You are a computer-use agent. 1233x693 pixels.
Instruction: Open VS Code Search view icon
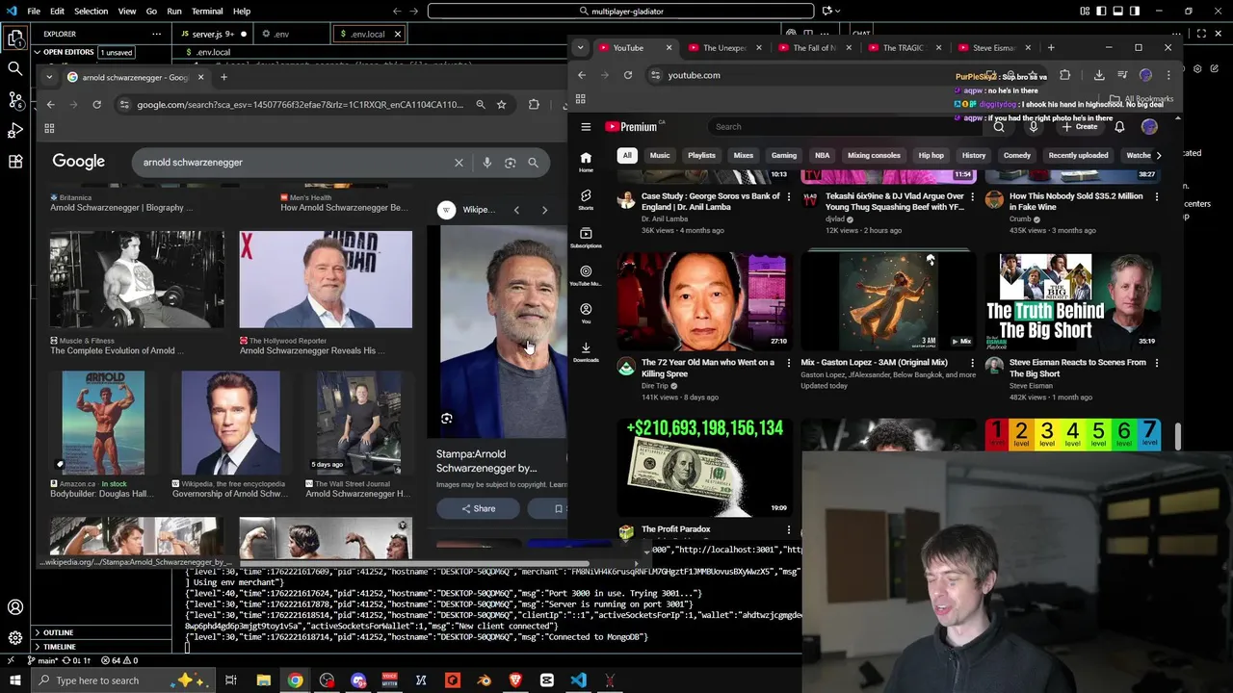[x=15, y=68]
